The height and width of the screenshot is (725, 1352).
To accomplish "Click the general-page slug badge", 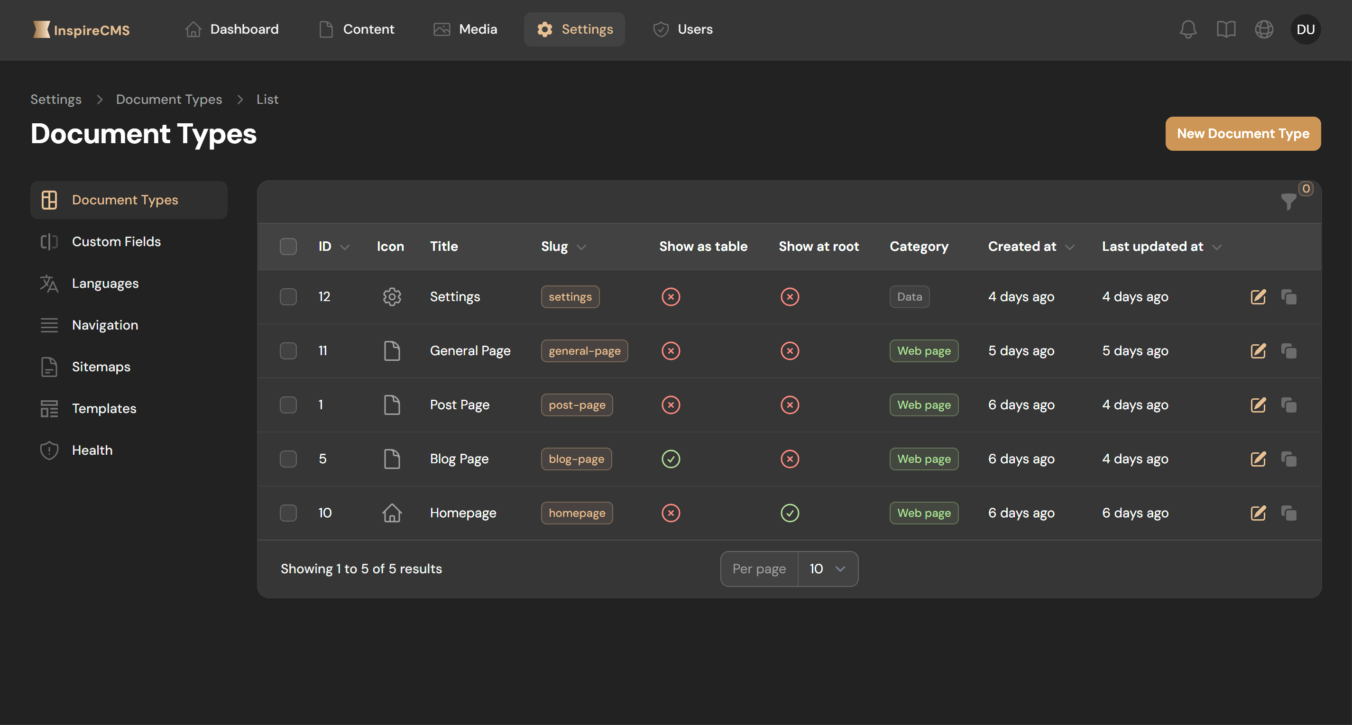I will coord(584,351).
